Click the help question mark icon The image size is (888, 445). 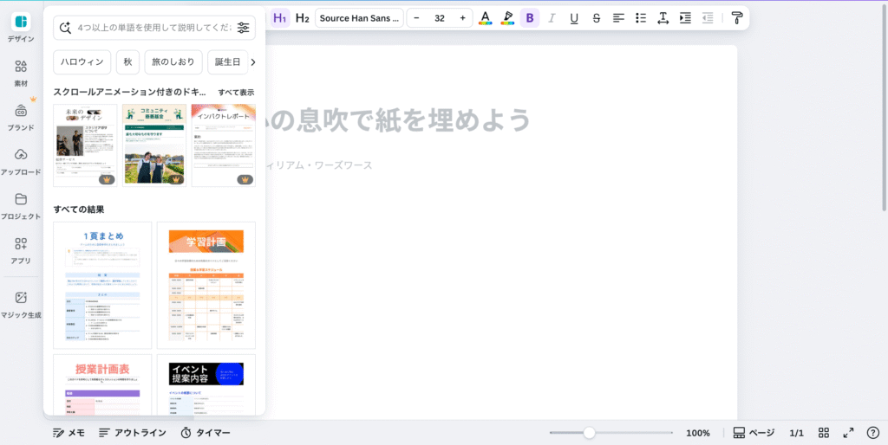tap(873, 432)
